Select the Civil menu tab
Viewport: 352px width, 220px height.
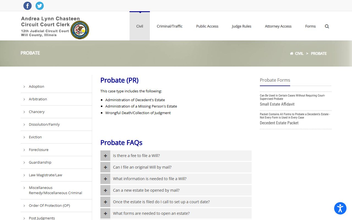point(140,26)
